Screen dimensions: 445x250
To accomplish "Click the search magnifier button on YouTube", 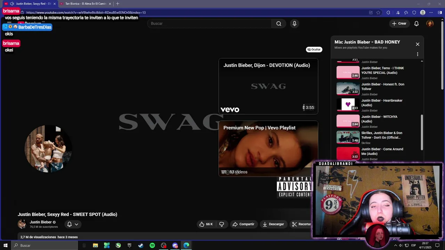I will click(x=279, y=24).
